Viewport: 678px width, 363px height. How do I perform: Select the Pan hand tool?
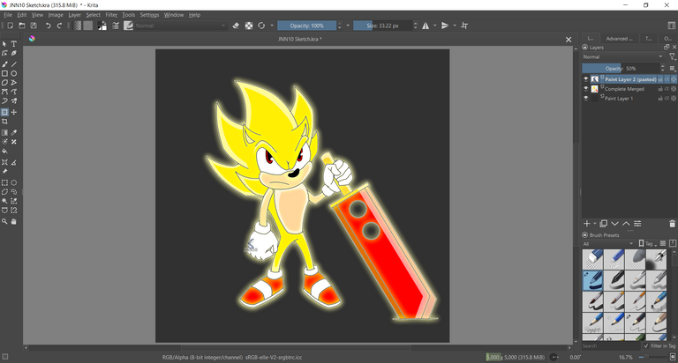tap(14, 221)
